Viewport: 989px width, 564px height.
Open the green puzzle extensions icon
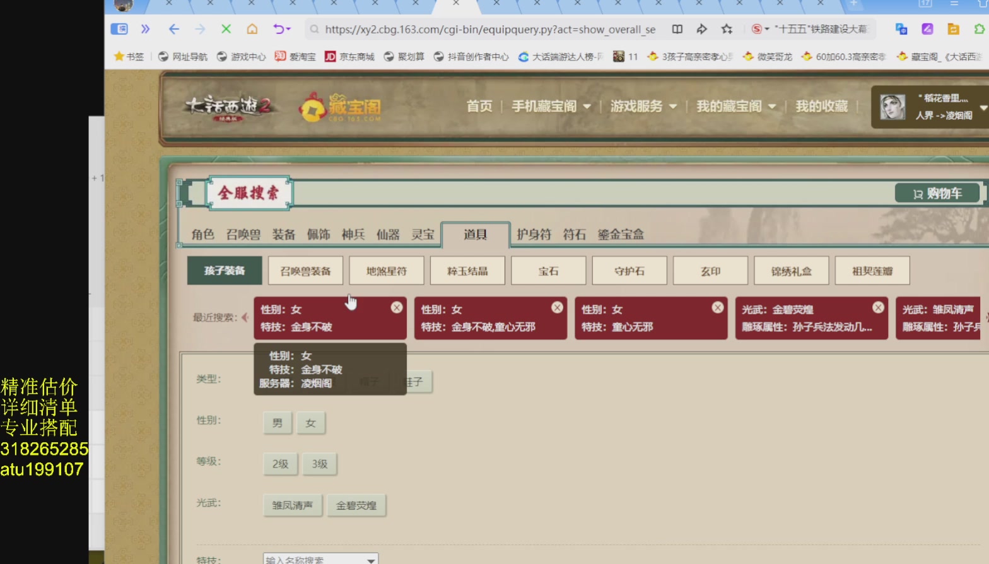pyautogui.click(x=979, y=29)
